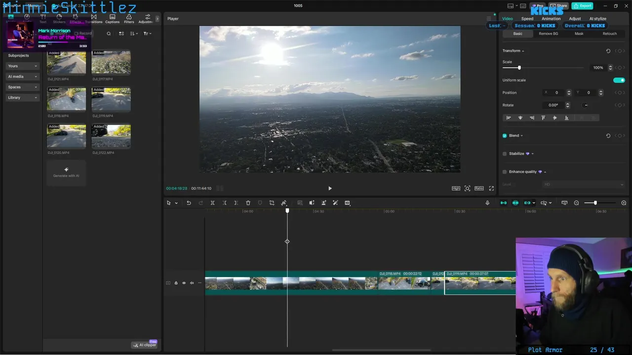The height and width of the screenshot is (355, 632).
Task: Open the AI stylize tab
Action: click(597, 19)
